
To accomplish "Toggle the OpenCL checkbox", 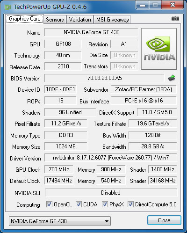I will [x=49, y=204].
